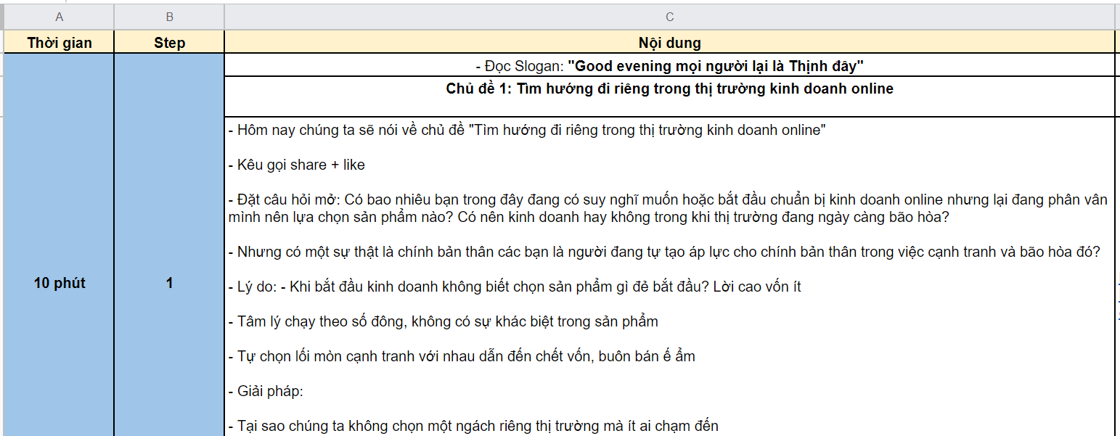Click the "Đọc Slogan" row cell
This screenshot has width=1120, height=436.
coord(669,65)
